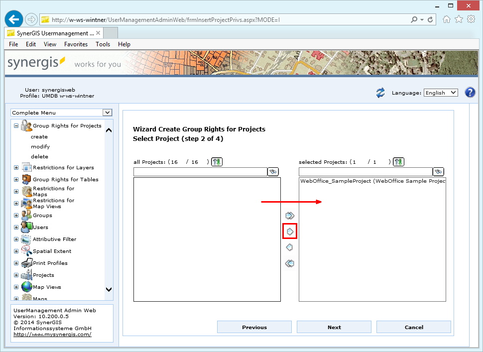Screen dimensions: 483x352
Task: Click the binoculars search icon above all Projects list
Action: pos(273,171)
